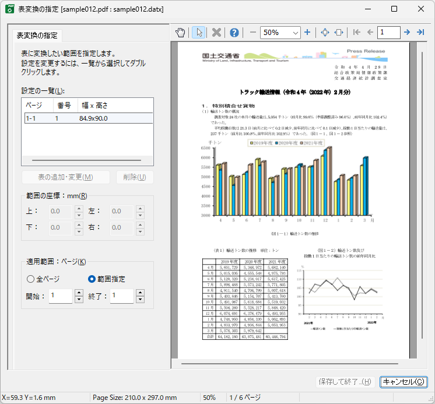Zoom in with the plus icon
Screen dimensions: 435x404
click(307, 33)
